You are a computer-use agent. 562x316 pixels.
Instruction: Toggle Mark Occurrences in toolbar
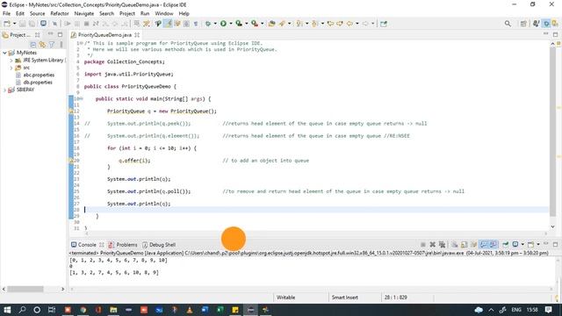tap(168, 24)
